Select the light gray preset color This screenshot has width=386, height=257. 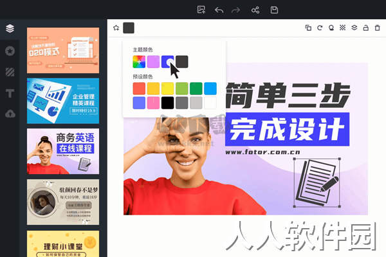click(196, 103)
